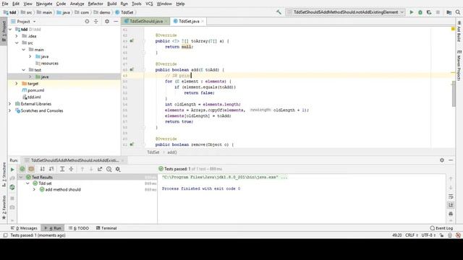This screenshot has width=463, height=260.
Task: Open Maven Projects side panel
Action: click(x=459, y=65)
